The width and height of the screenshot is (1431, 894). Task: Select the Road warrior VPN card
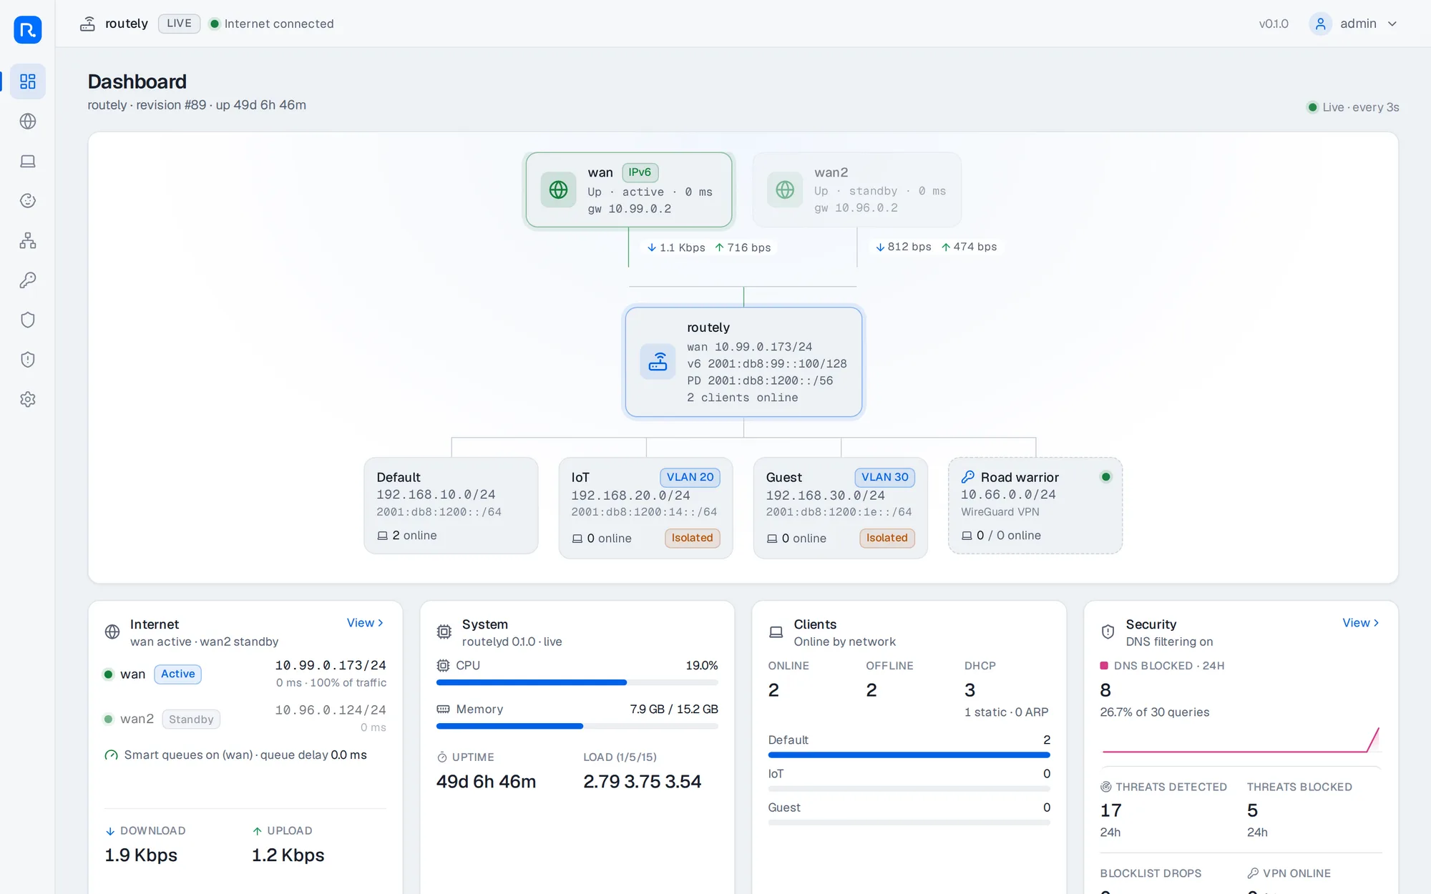tap(1035, 506)
